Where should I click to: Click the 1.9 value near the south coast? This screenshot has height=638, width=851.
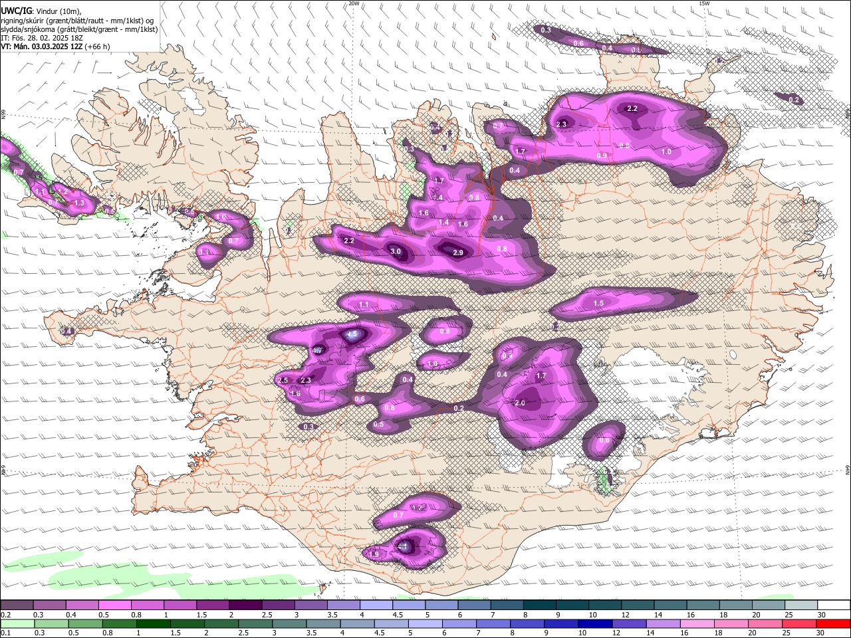374,554
